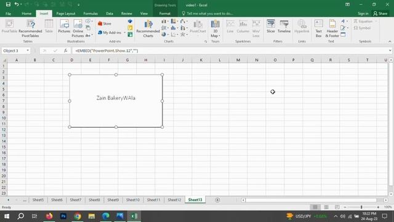The height and width of the screenshot is (222, 394).
Task: Click the horizontal scrollbar
Action: click(311, 200)
